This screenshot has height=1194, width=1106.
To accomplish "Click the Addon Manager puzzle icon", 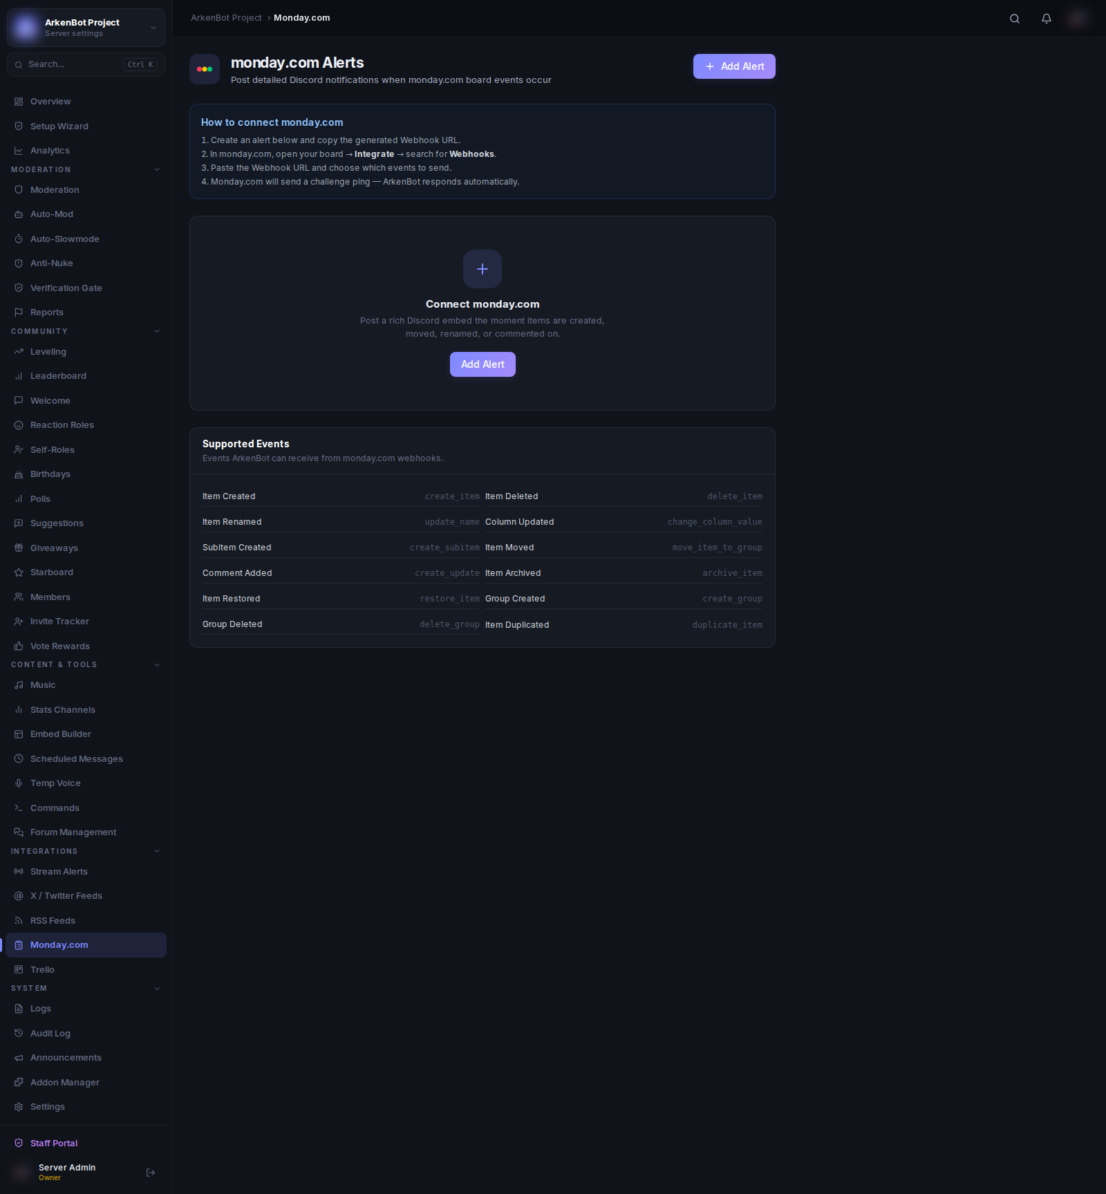I will pyautogui.click(x=19, y=1083).
